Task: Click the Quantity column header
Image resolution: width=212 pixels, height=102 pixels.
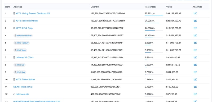Action: pos(95,7)
